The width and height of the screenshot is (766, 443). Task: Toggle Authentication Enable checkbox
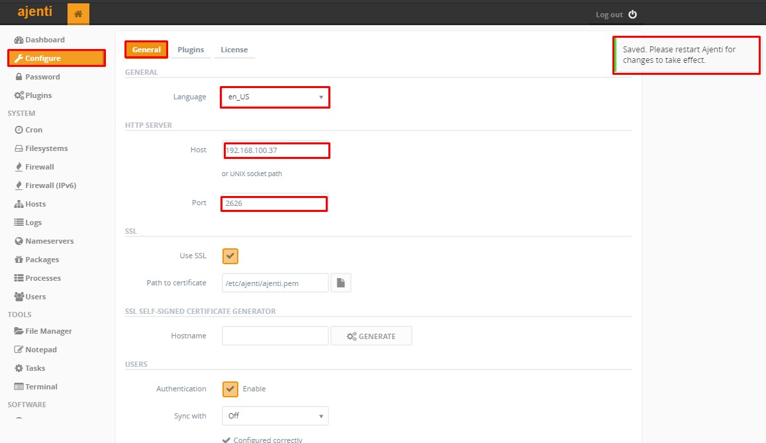(230, 389)
